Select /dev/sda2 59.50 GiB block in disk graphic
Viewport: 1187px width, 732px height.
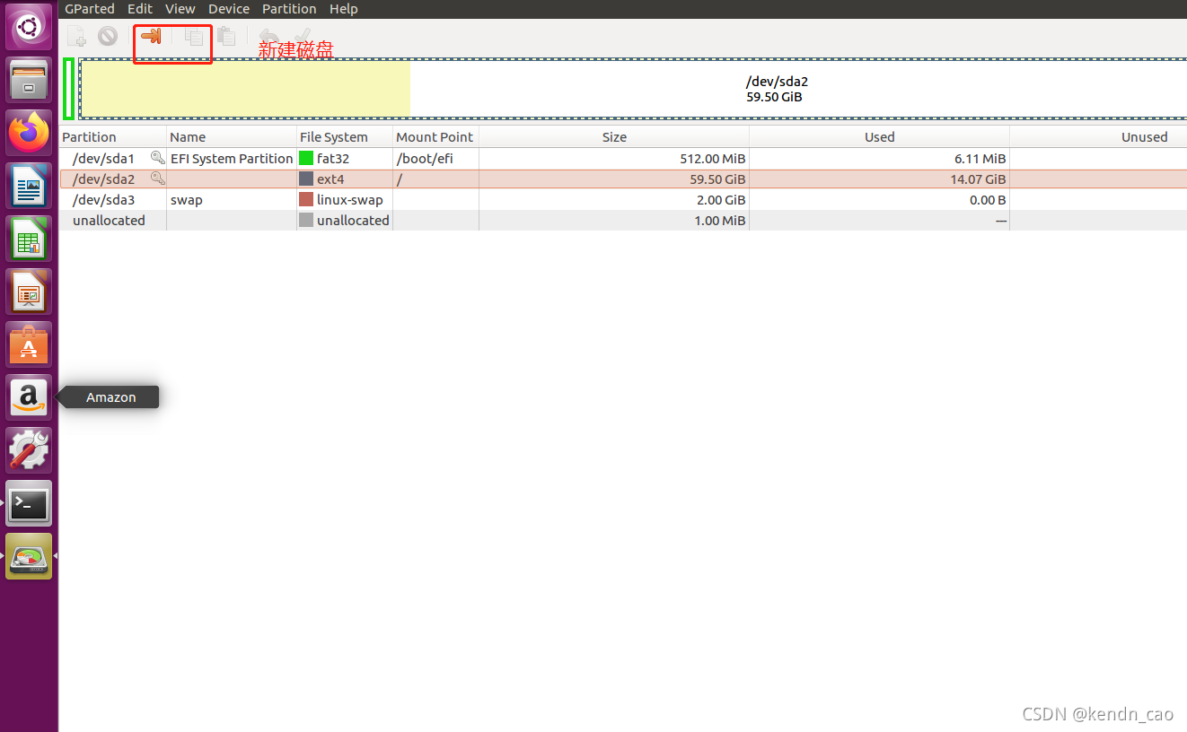click(633, 88)
